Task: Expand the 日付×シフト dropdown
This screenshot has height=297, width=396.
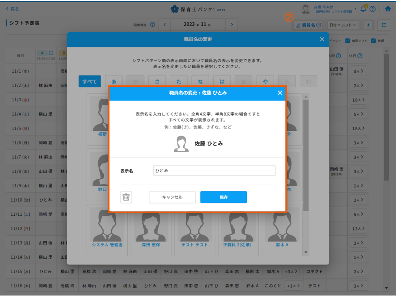Action: 343,25
